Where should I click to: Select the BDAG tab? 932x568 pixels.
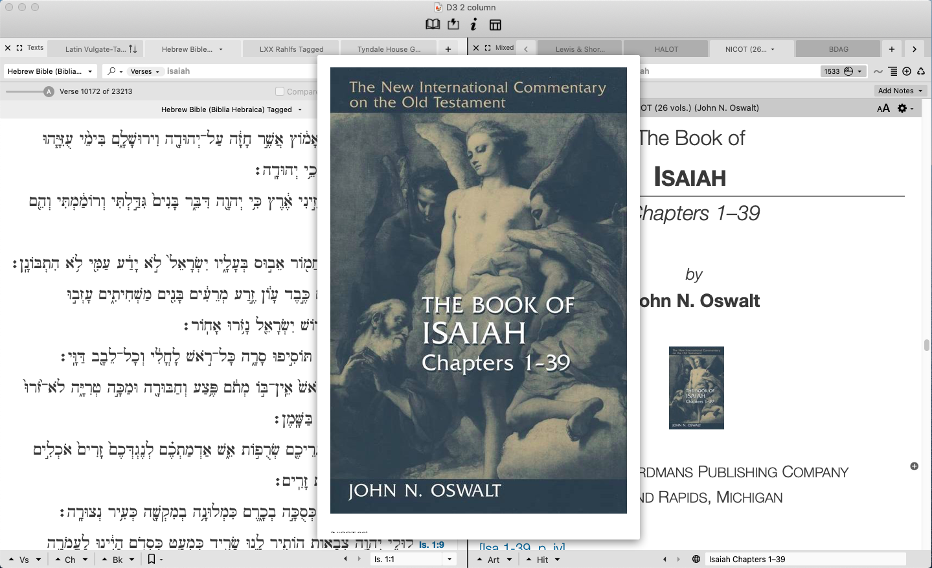tap(838, 49)
